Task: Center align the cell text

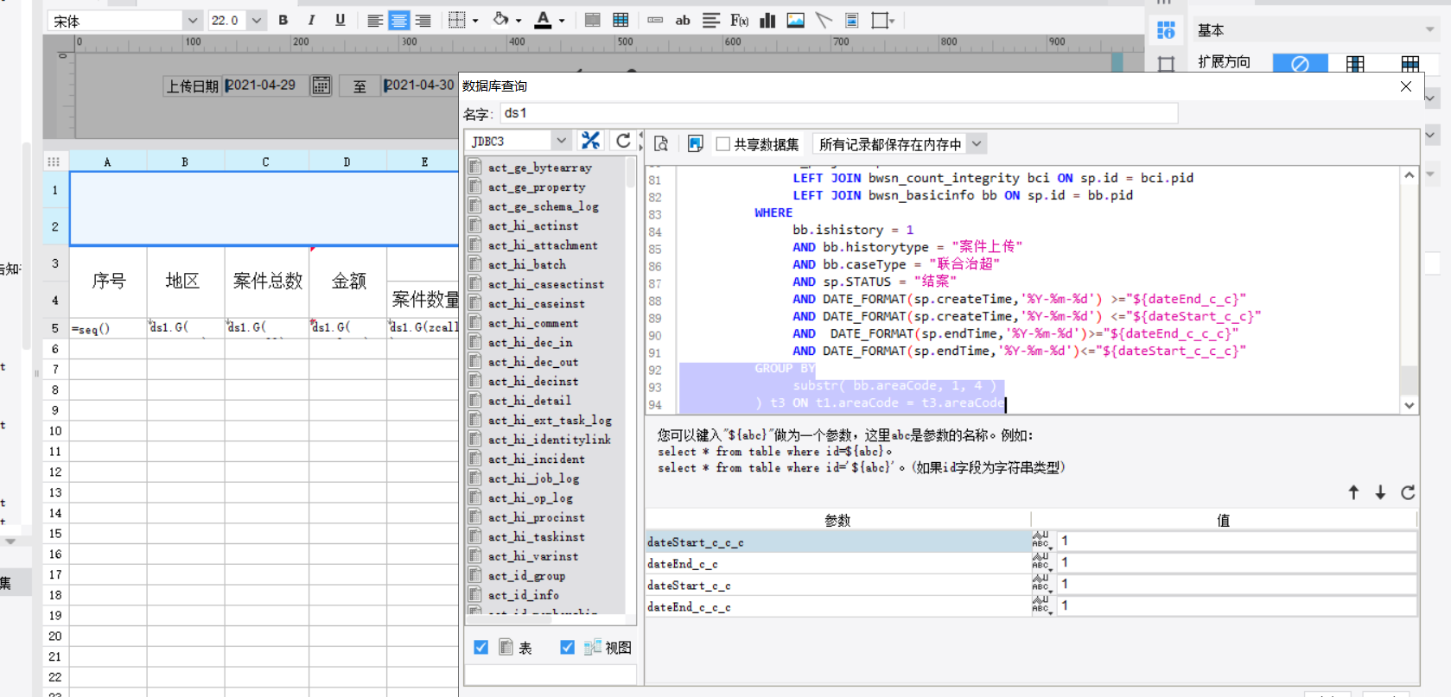Action: (x=398, y=21)
